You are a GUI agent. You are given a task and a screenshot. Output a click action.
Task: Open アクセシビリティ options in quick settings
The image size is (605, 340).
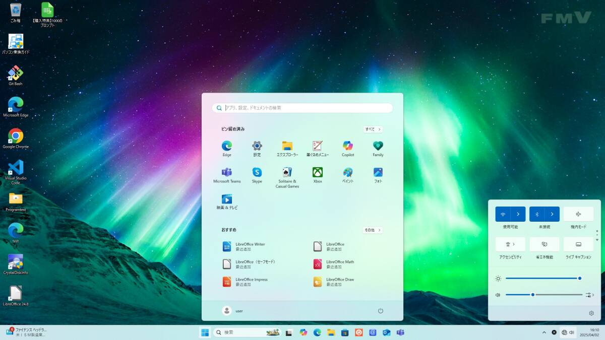[x=510, y=244]
